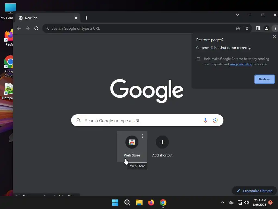Close the New Tab tab
This screenshot has width=278, height=209.
[x=76, y=18]
